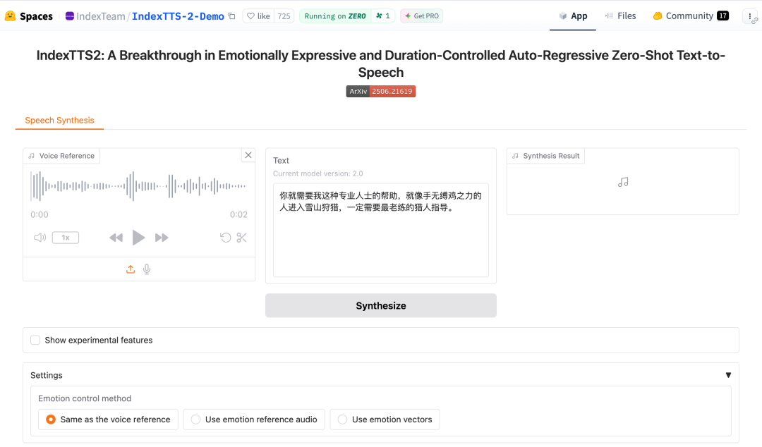Open the Community tab
Screen dimensions: 762x447
(691, 16)
